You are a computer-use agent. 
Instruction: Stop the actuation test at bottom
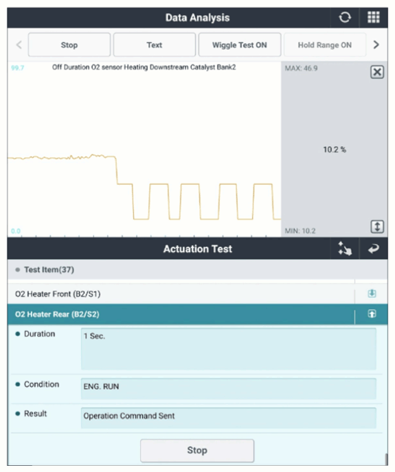coord(197,450)
